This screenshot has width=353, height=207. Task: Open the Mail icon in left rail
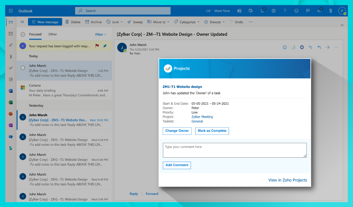tap(11, 22)
